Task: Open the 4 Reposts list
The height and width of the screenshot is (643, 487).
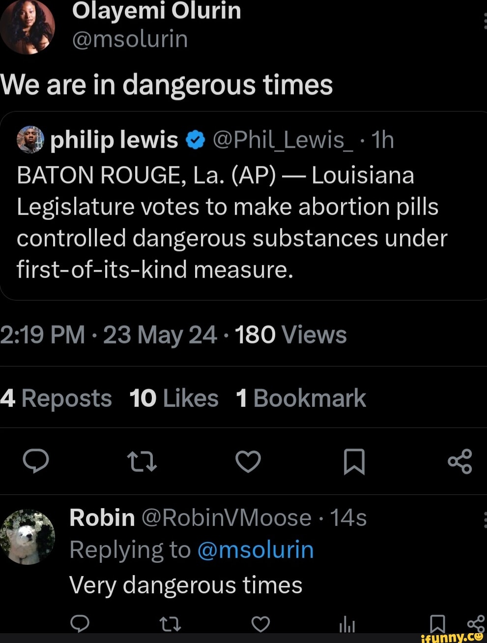Action: tap(56, 398)
